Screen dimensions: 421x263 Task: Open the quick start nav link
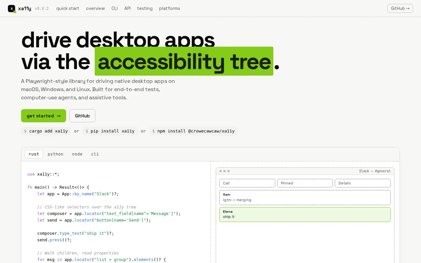point(68,9)
